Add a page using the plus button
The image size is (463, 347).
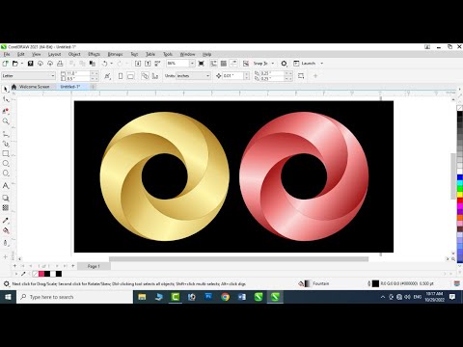click(73, 266)
